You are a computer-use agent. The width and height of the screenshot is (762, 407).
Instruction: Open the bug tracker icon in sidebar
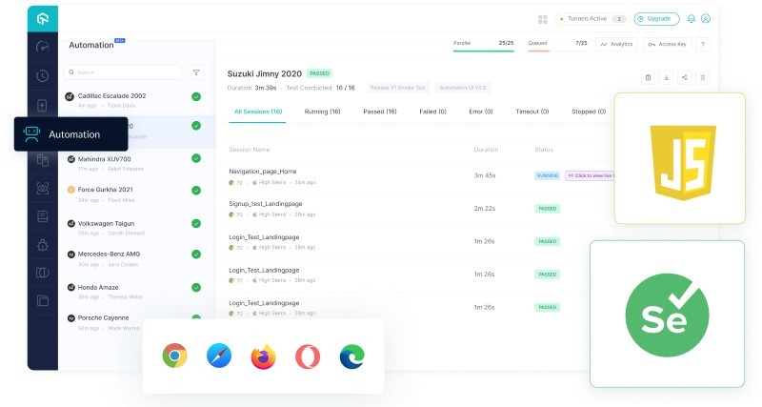click(43, 245)
